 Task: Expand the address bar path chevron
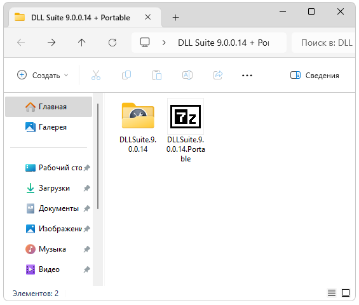tap(164, 43)
